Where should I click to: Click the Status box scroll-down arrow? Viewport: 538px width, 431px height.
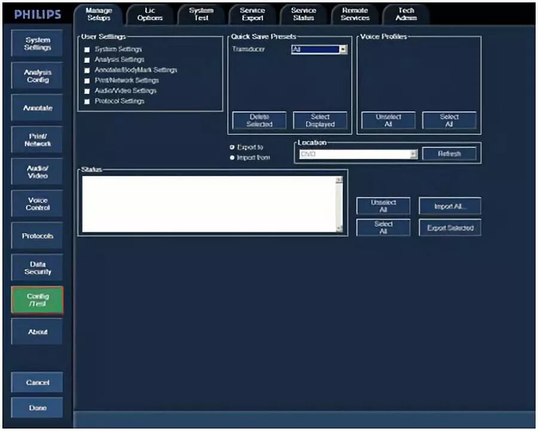[339, 229]
